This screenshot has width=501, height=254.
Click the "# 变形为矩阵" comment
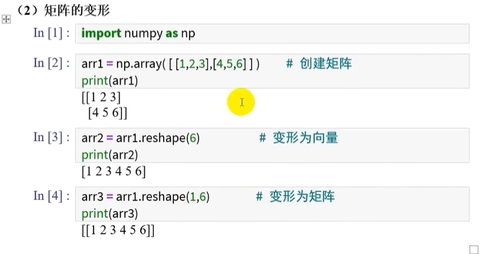click(295, 197)
